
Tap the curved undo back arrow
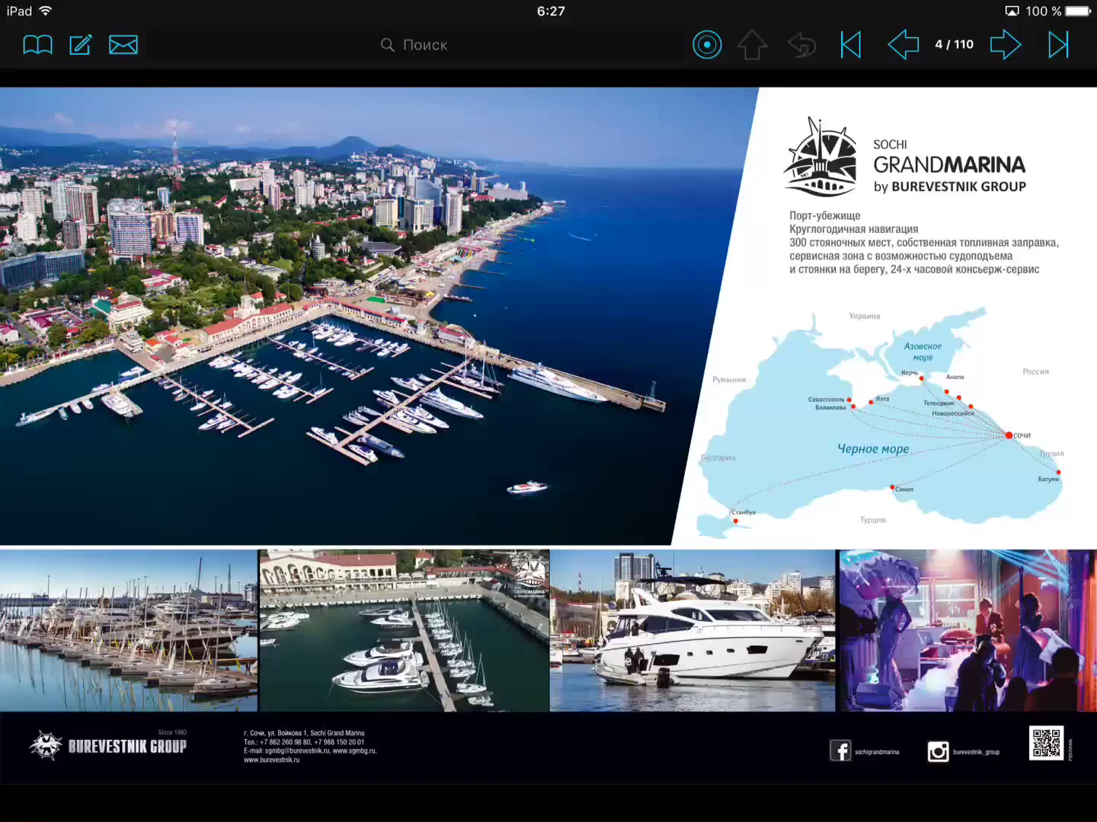(801, 45)
